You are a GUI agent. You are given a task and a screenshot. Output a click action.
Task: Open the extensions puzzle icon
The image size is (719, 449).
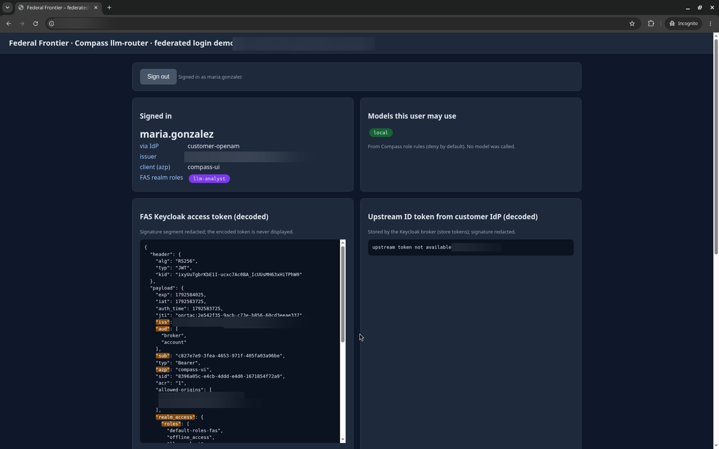point(651,24)
